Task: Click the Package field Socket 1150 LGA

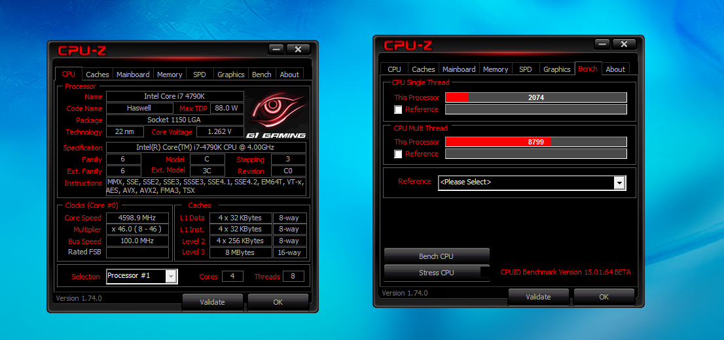Action: click(x=175, y=120)
